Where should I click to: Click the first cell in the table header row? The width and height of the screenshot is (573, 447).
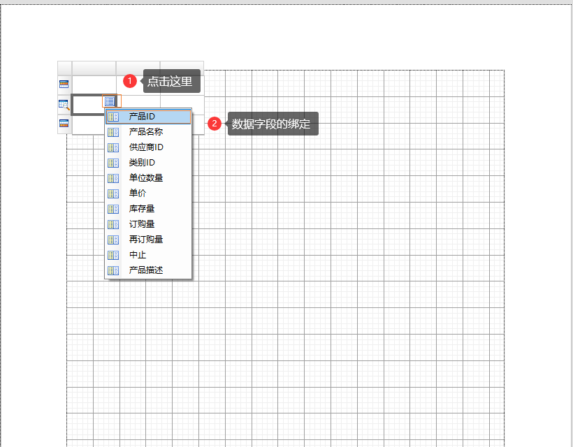point(94,85)
